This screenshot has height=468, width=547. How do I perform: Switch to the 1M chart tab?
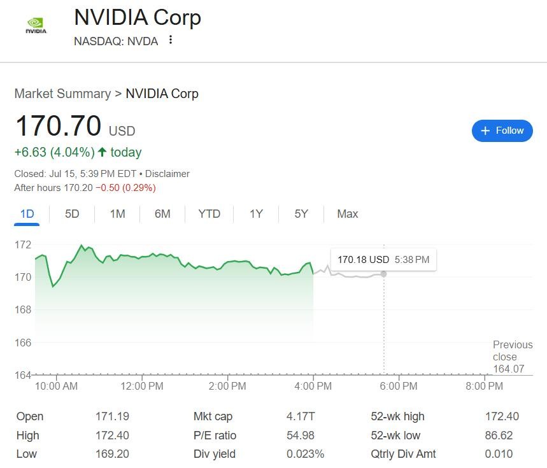click(117, 214)
